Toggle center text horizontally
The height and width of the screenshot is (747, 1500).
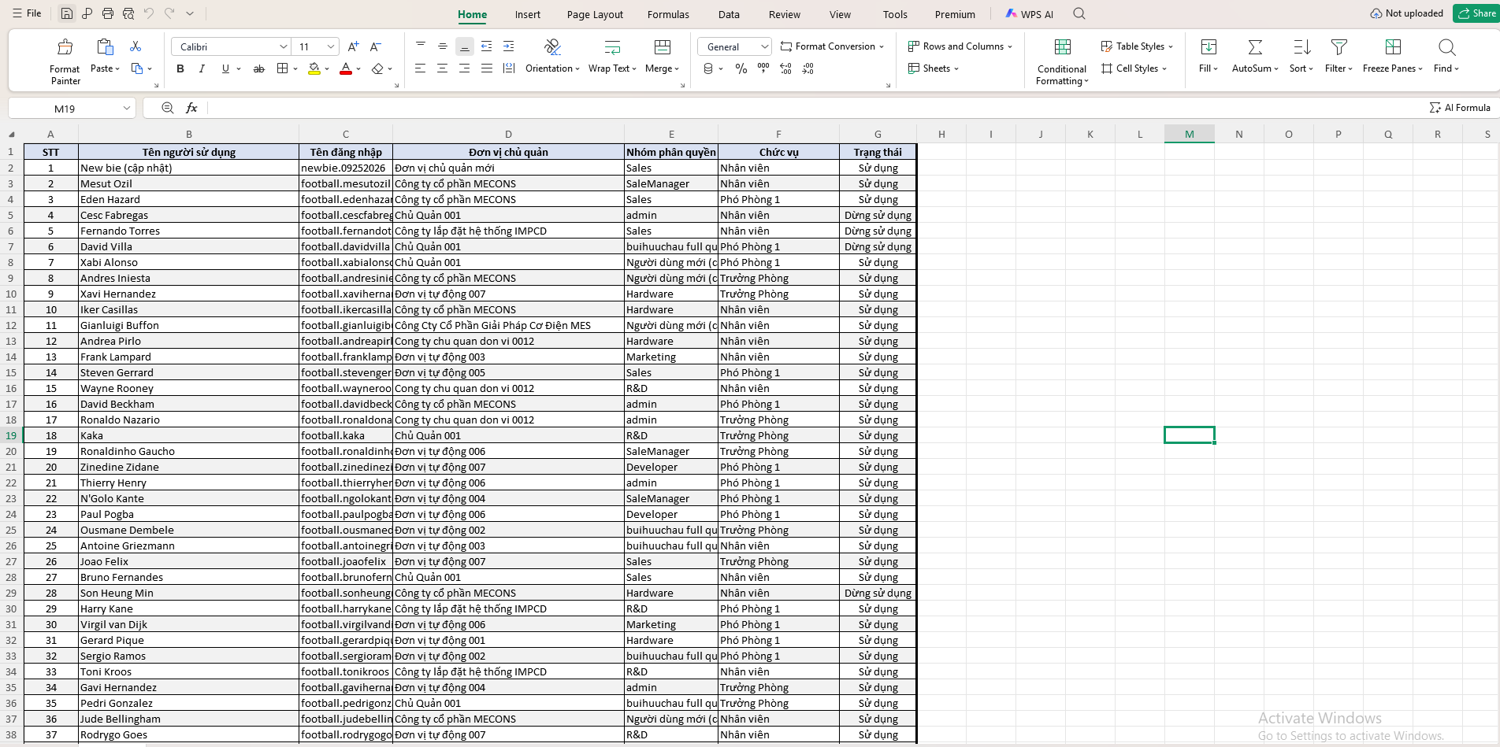(443, 68)
